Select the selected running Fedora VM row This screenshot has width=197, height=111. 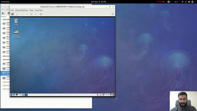(5, 73)
